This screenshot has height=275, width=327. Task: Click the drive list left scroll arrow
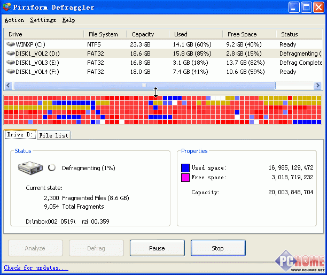[9, 86]
